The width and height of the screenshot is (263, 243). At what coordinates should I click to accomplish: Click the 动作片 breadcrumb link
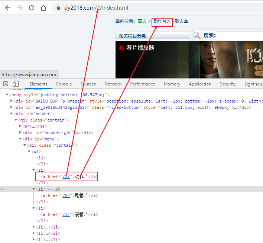tap(160, 21)
